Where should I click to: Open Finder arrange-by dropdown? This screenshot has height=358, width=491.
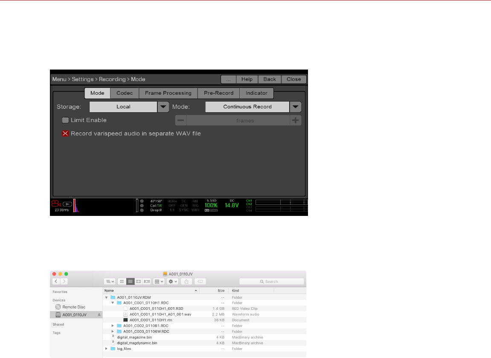click(159, 282)
